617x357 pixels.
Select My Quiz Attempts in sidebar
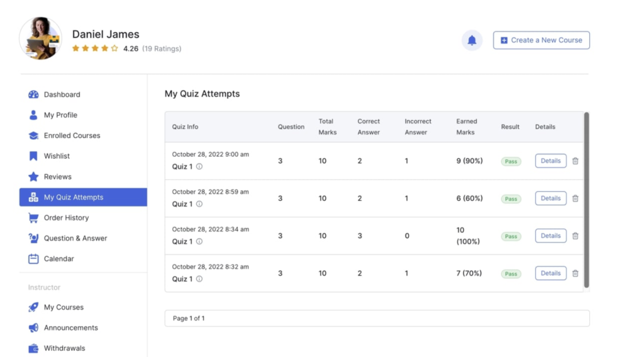click(74, 197)
